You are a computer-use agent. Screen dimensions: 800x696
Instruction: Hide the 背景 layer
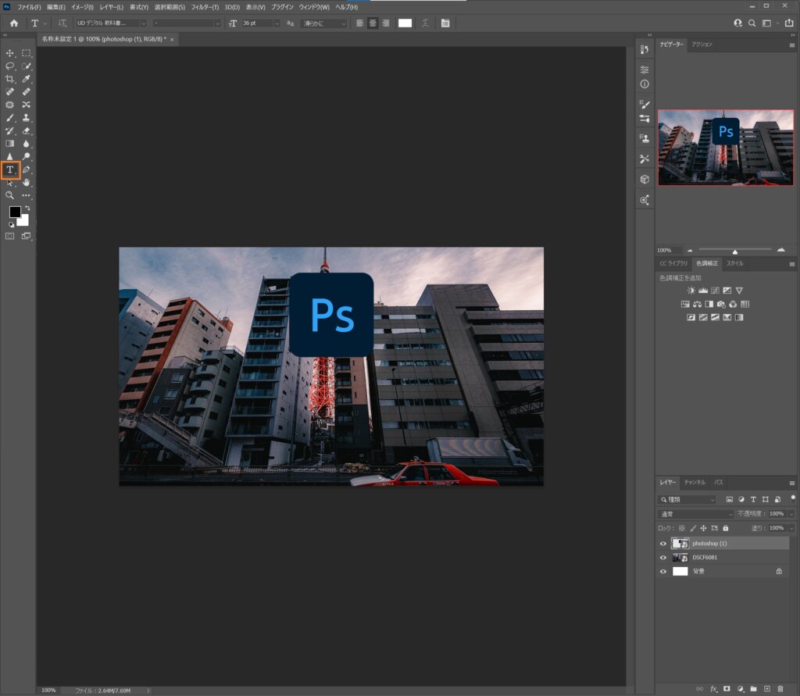pyautogui.click(x=663, y=572)
